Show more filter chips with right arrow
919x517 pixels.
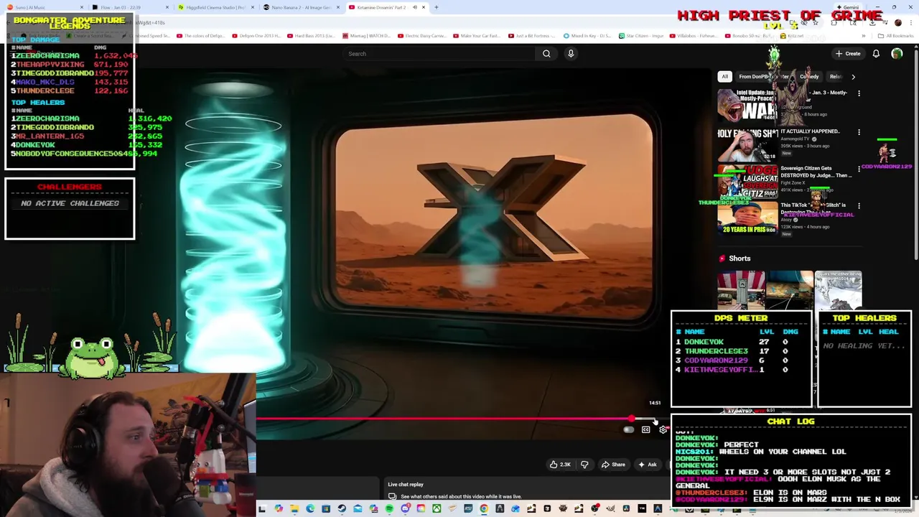point(853,77)
